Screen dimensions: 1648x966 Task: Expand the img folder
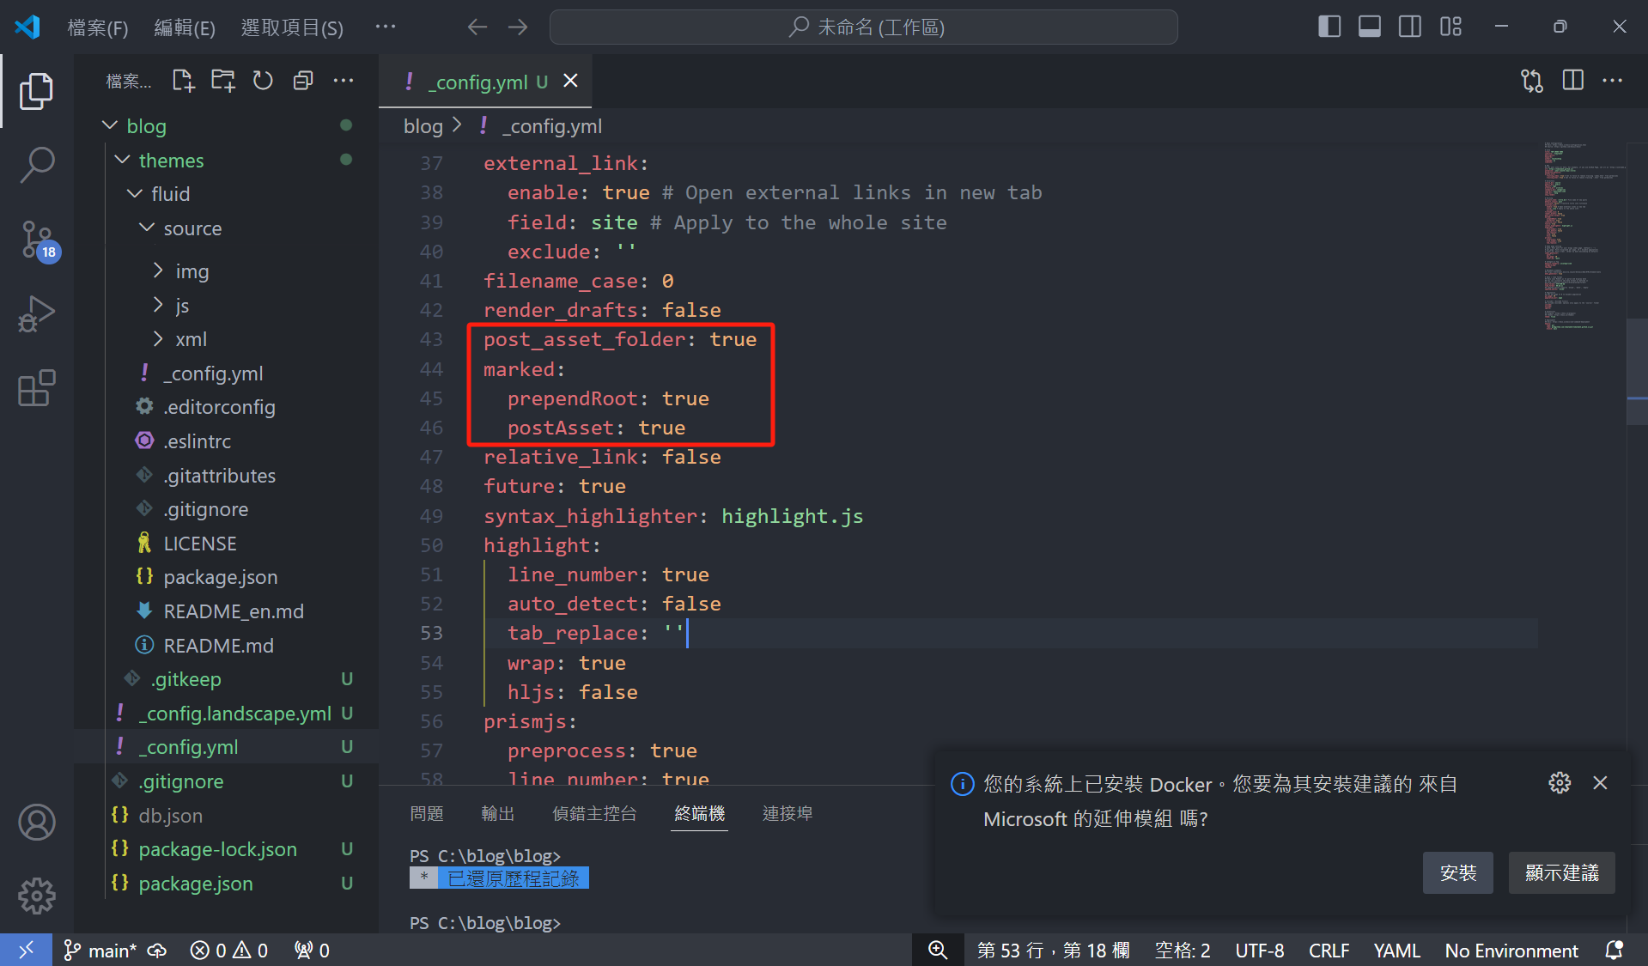pyautogui.click(x=158, y=270)
